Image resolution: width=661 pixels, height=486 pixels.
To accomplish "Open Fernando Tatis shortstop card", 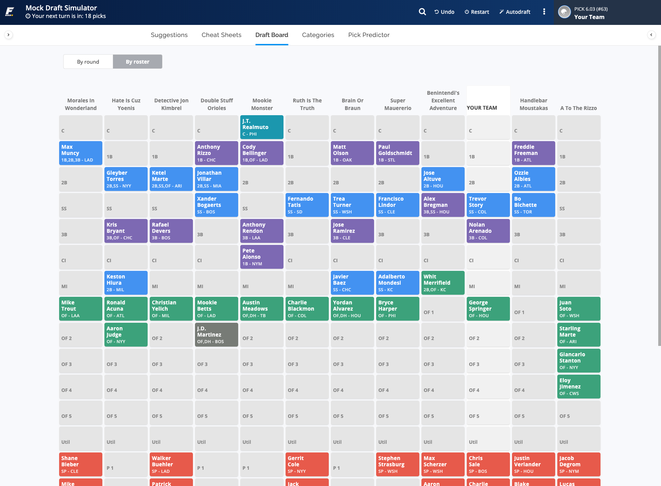I will click(x=307, y=205).
